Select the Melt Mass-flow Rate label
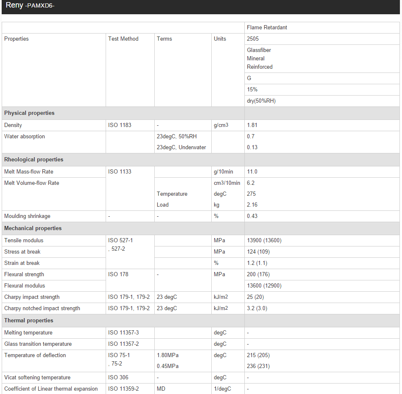 click(x=29, y=171)
